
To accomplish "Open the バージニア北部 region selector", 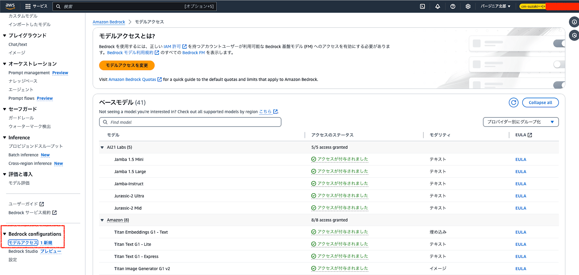I will tap(495, 6).
